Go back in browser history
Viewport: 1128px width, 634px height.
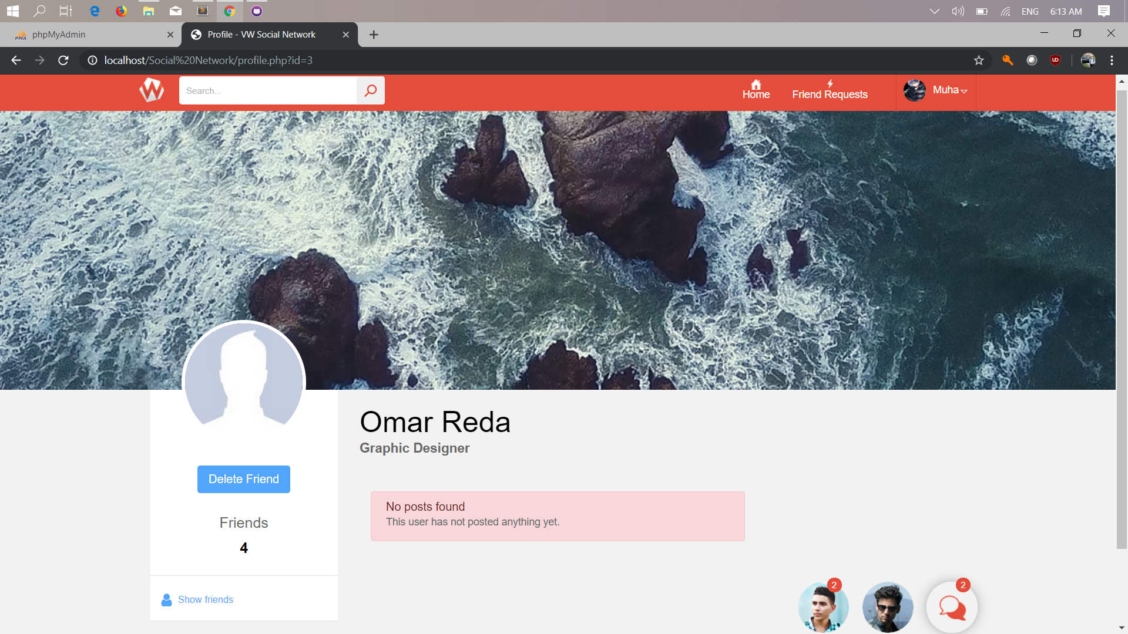tap(16, 60)
